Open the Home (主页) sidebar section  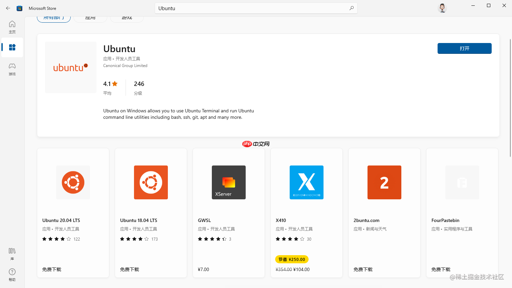click(x=12, y=27)
